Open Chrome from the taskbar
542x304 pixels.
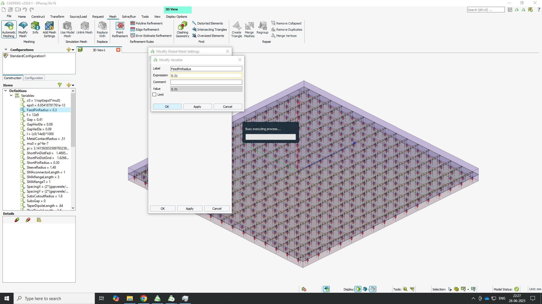tap(144, 298)
